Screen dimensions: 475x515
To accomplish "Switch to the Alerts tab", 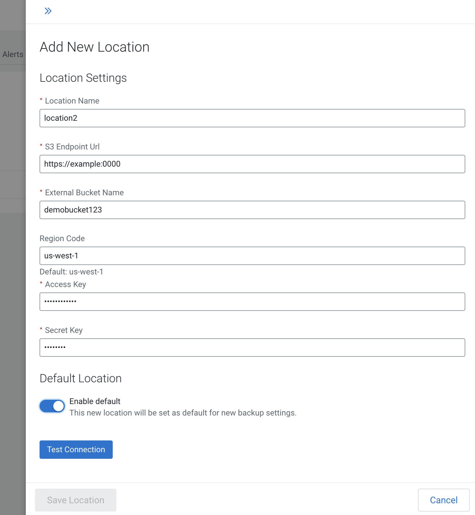I will [x=13, y=54].
